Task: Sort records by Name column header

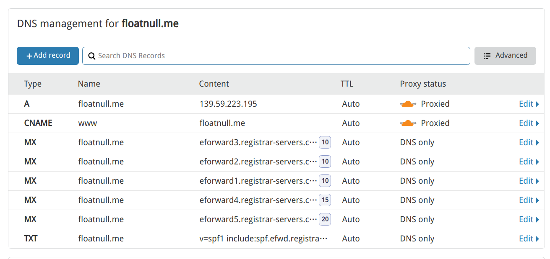Action: pos(89,84)
